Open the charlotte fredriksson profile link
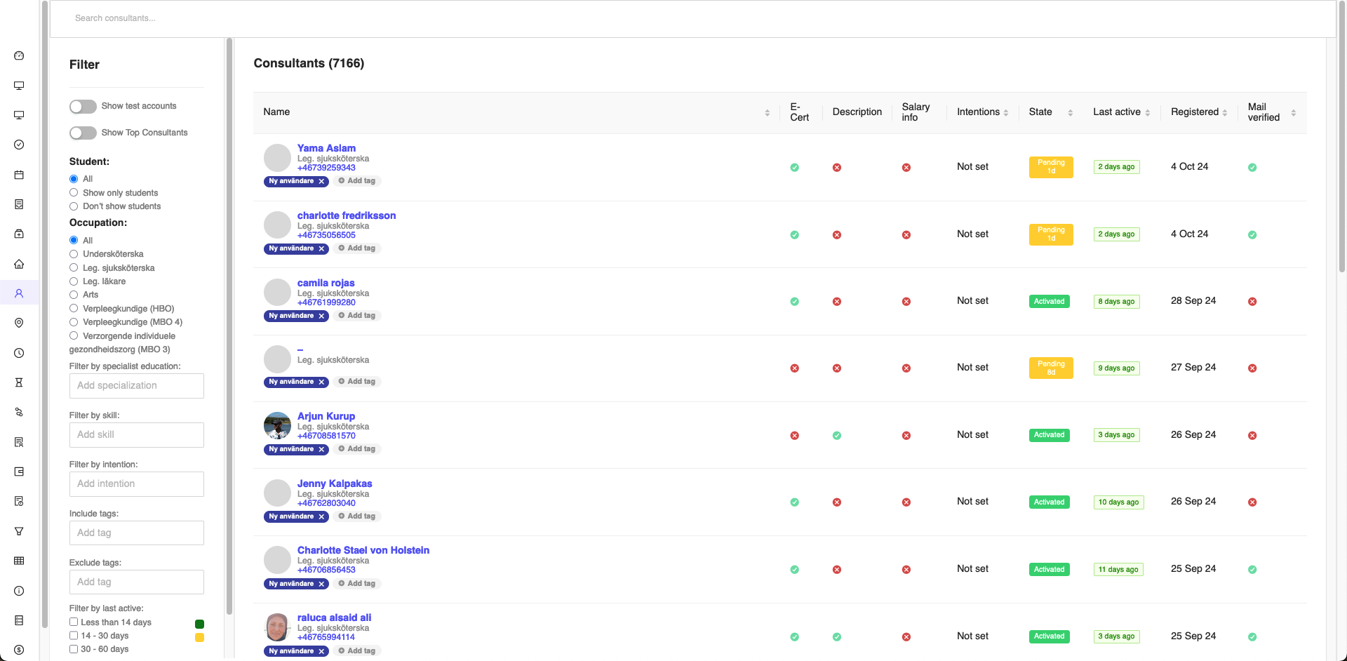This screenshot has height=661, width=1347. click(346, 215)
